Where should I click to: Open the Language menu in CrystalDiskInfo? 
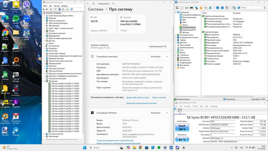point(214,106)
